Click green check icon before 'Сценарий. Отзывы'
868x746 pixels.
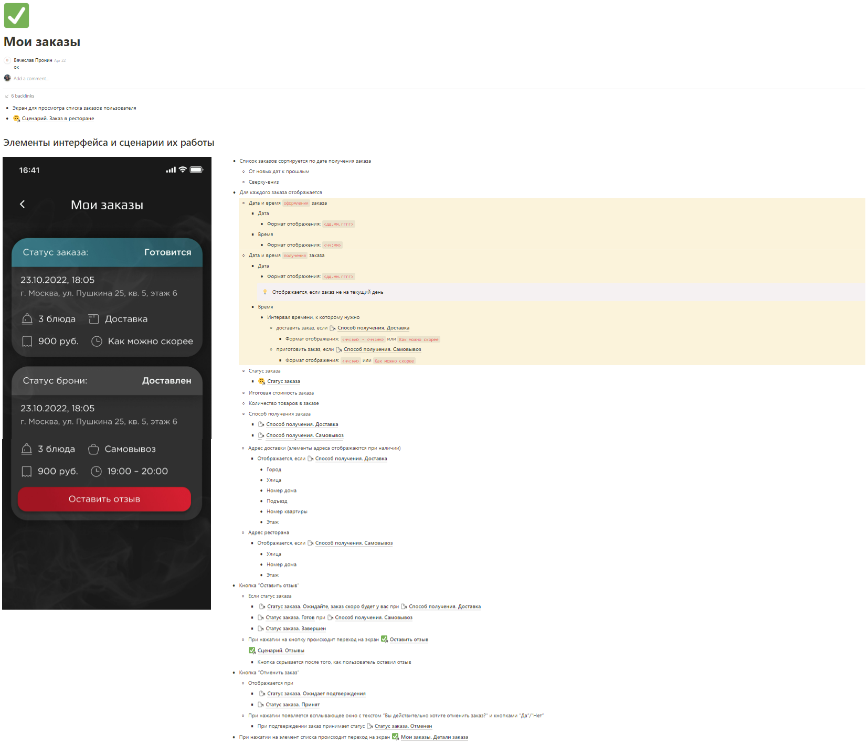click(x=252, y=651)
